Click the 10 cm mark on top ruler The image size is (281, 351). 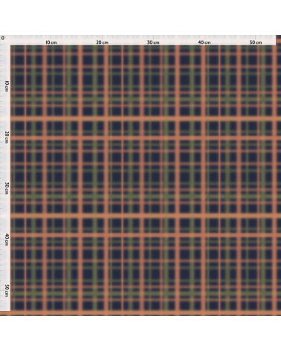click(51, 42)
